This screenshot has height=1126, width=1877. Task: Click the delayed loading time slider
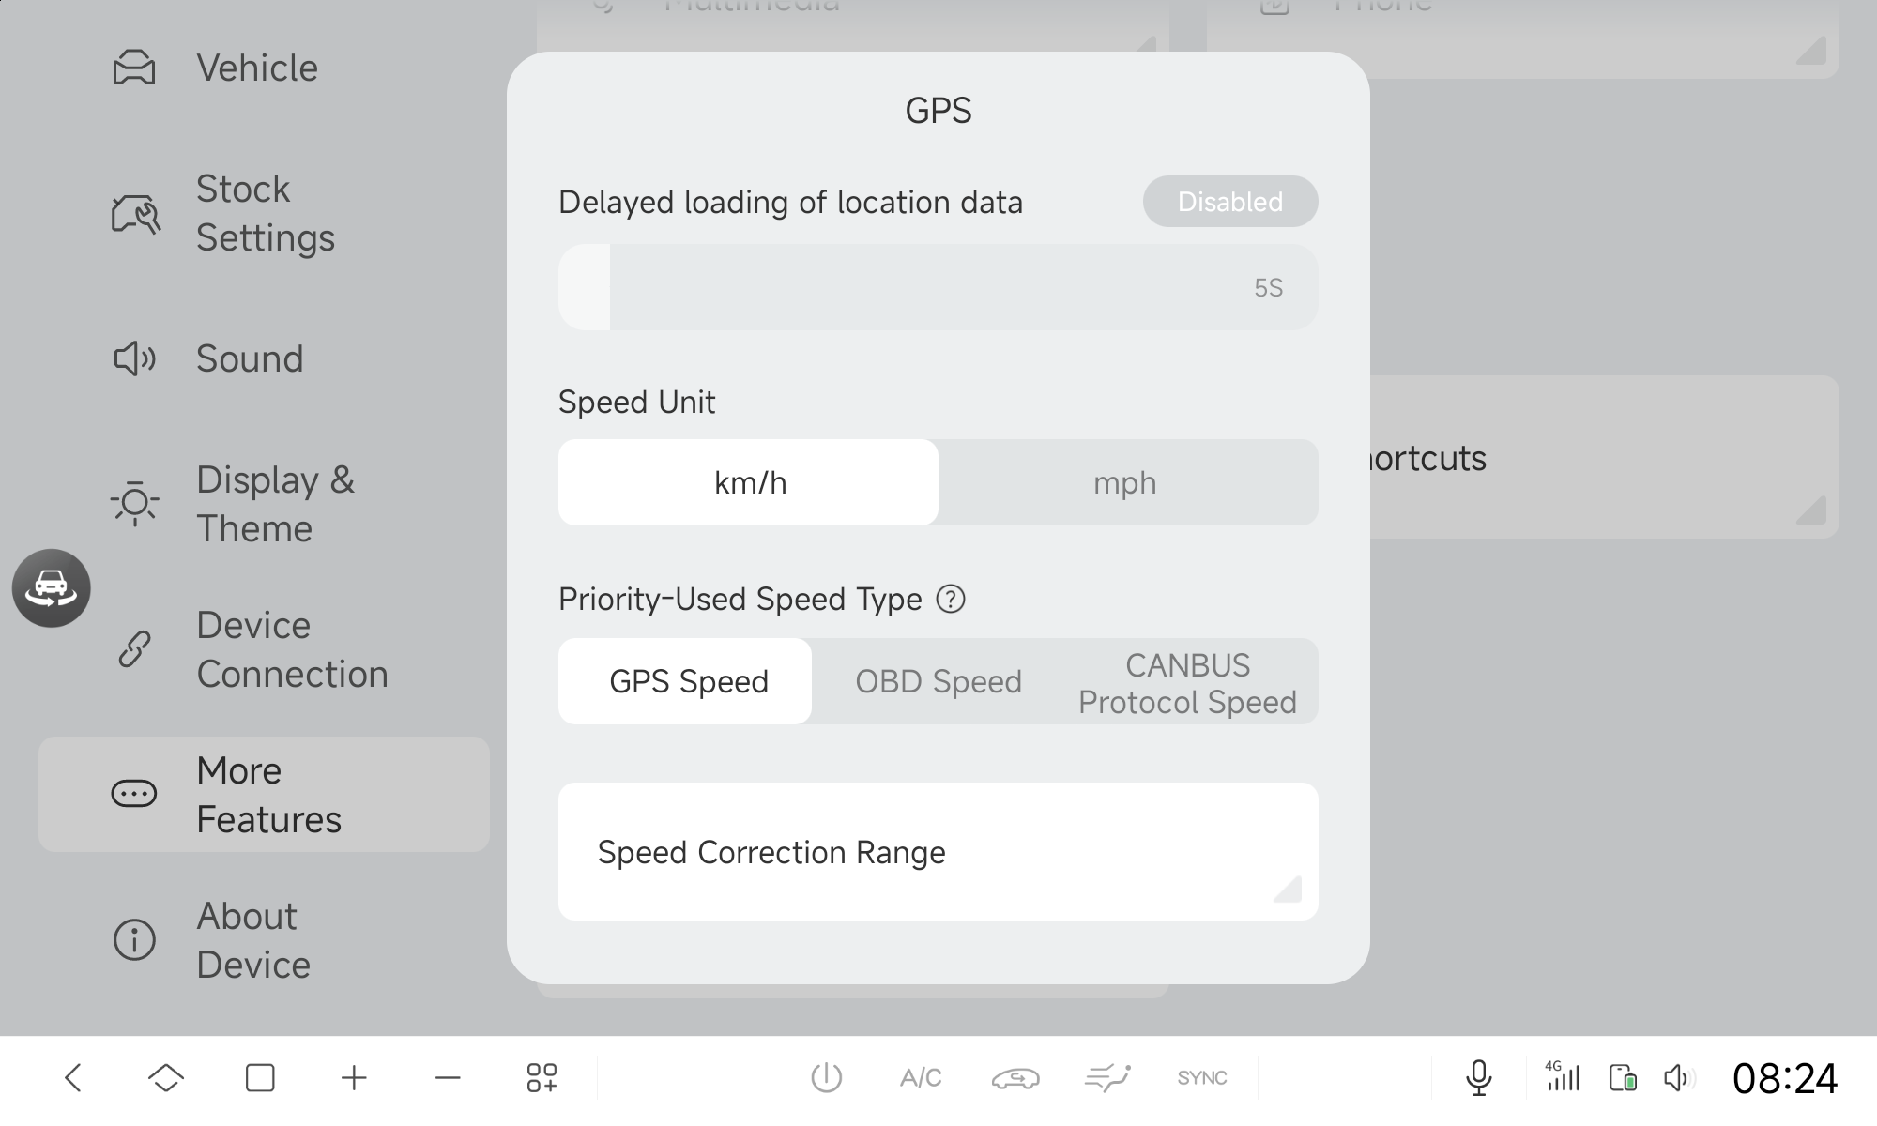[938, 287]
